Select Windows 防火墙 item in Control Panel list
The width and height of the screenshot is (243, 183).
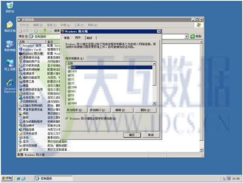31,54
